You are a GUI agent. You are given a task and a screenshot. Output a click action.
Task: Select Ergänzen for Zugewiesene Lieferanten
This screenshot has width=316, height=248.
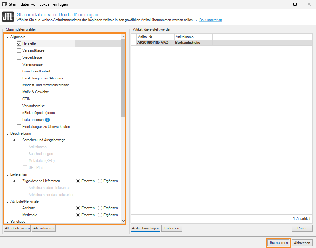pyautogui.click(x=100, y=181)
